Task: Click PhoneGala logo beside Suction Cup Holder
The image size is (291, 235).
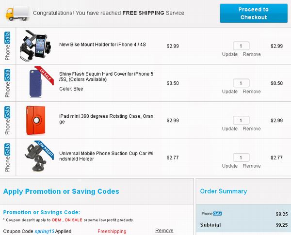Action: 7,157
